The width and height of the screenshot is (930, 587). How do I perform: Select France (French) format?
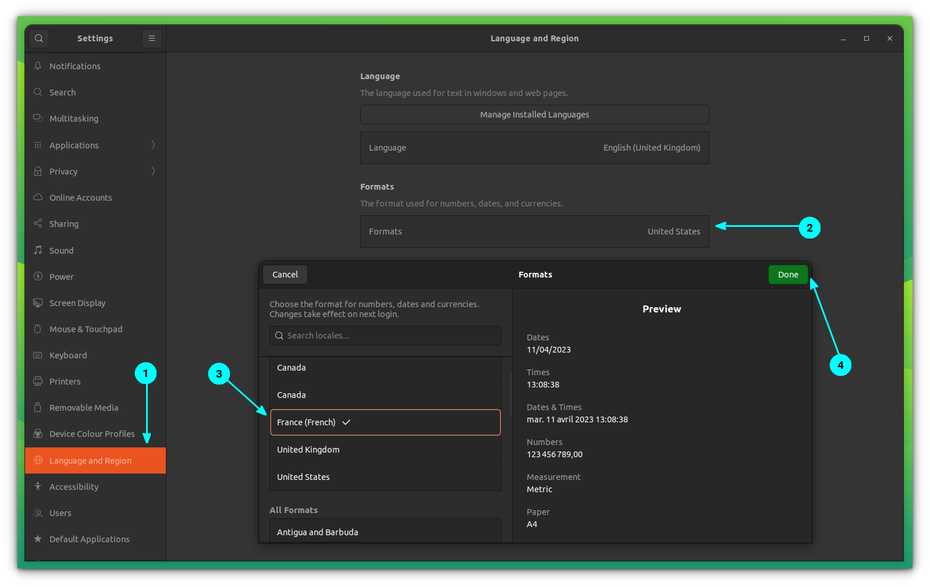pyautogui.click(x=385, y=422)
